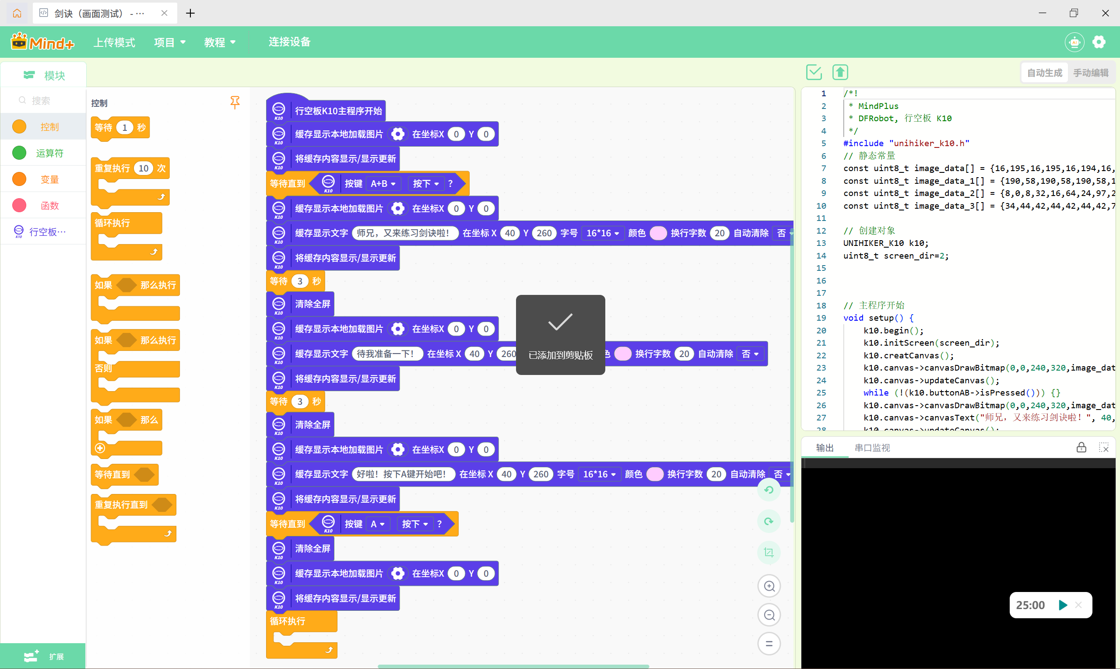Click the upload to device icon
Viewport: 1120px width, 669px height.
point(840,72)
